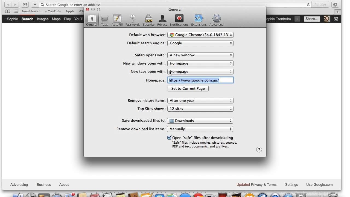The width and height of the screenshot is (350, 197).
Task: Click Set to Current Page button
Action: point(188,88)
